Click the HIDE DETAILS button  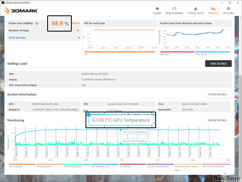pyautogui.click(x=218, y=63)
